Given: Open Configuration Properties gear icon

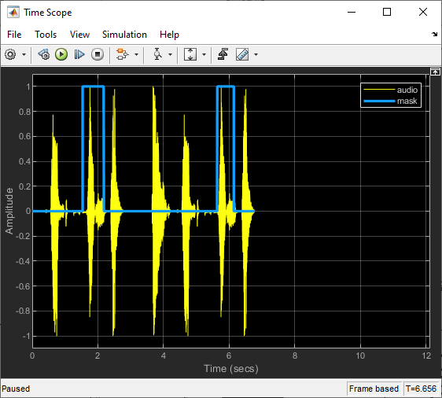Looking at the screenshot, I should (10, 54).
